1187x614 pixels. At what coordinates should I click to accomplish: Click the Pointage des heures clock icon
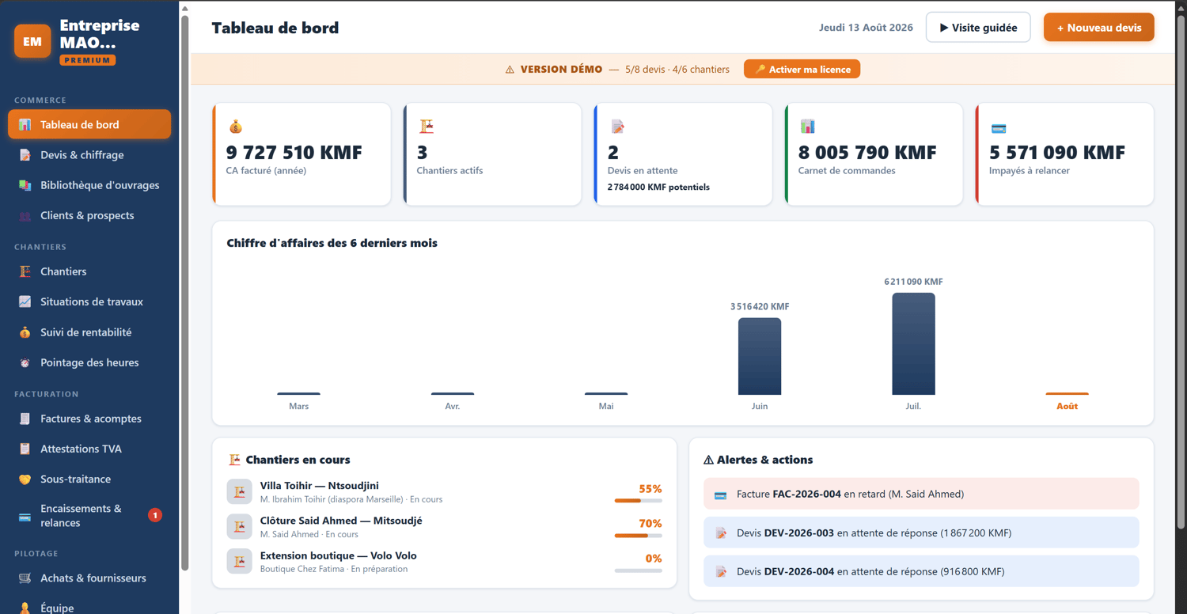(x=25, y=362)
